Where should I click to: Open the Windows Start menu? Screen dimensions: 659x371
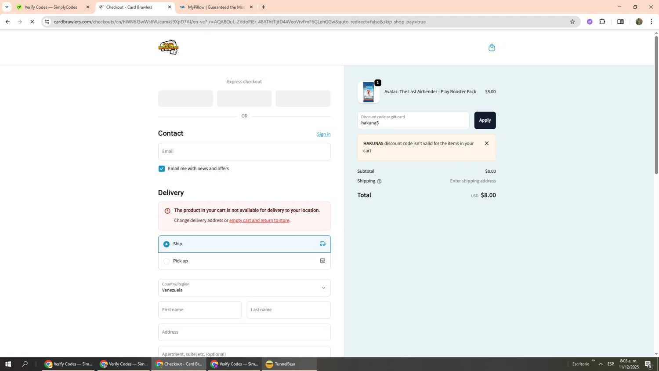(7, 364)
